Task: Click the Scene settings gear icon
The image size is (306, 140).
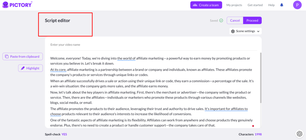Action: pos(233,31)
